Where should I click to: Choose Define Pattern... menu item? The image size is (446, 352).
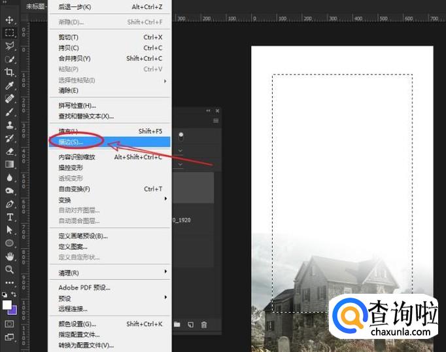110,247
